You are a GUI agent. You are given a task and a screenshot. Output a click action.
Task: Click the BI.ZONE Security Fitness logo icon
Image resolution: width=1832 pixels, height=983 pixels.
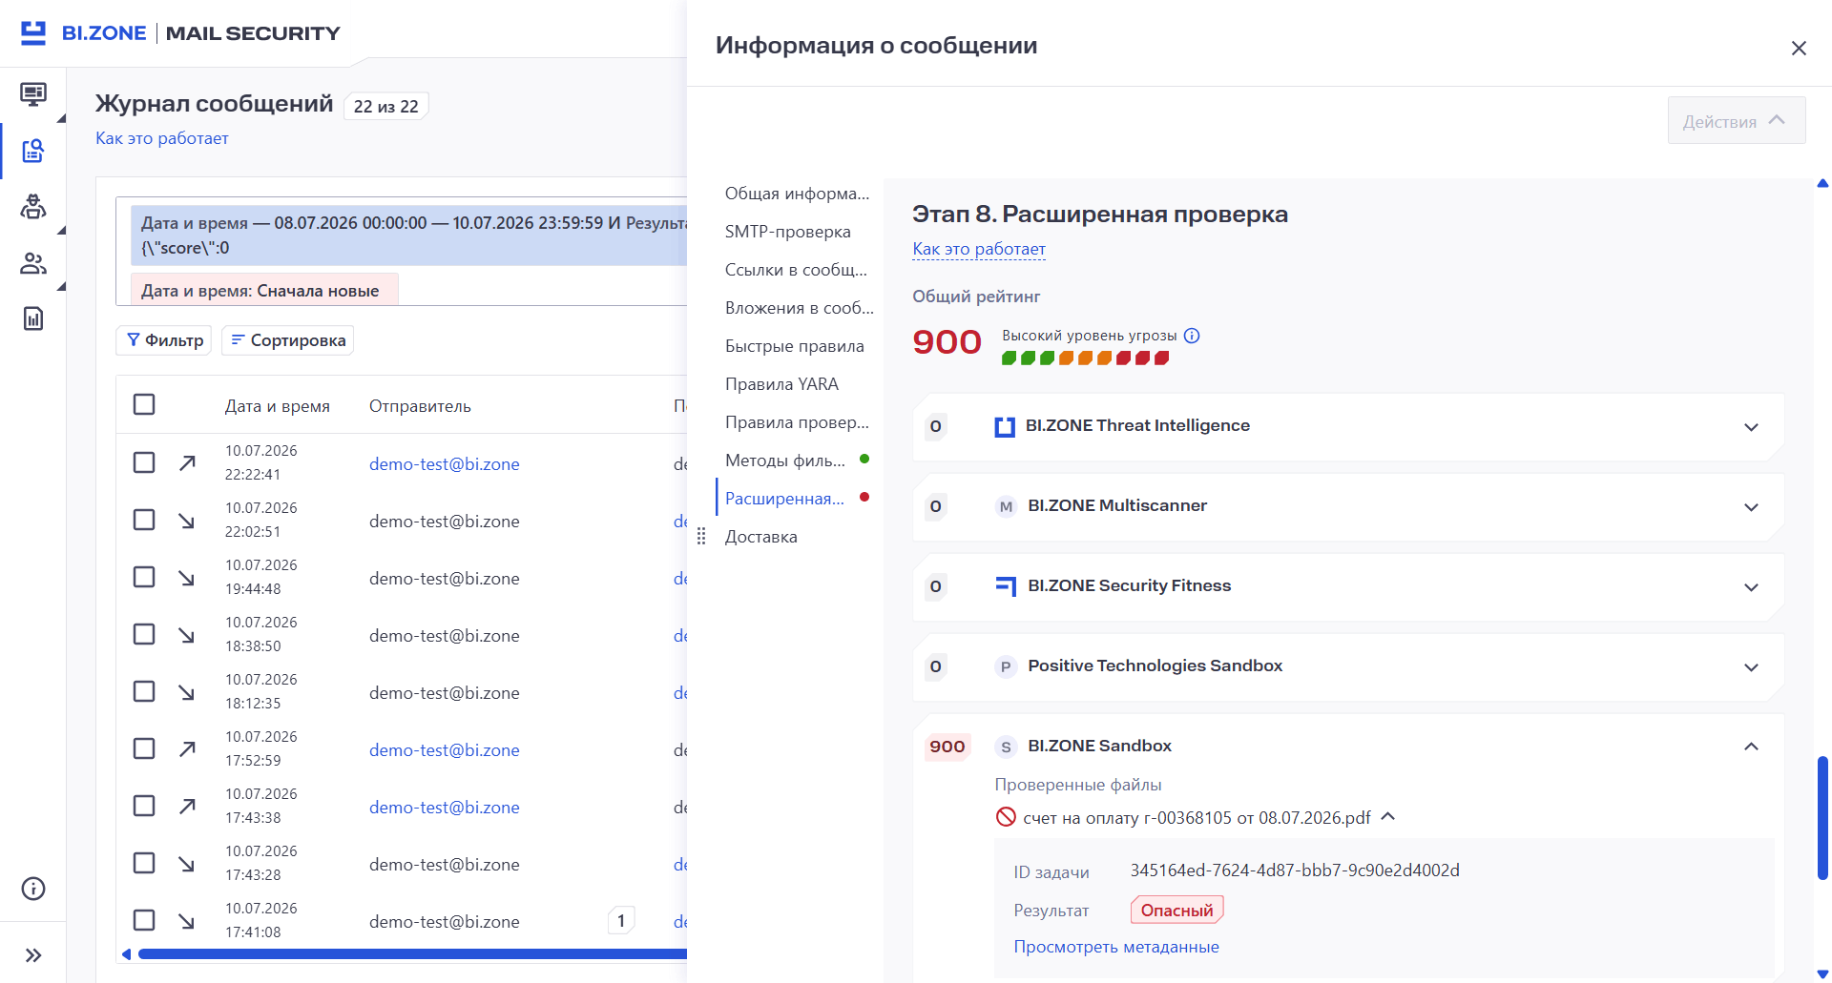click(x=1006, y=586)
